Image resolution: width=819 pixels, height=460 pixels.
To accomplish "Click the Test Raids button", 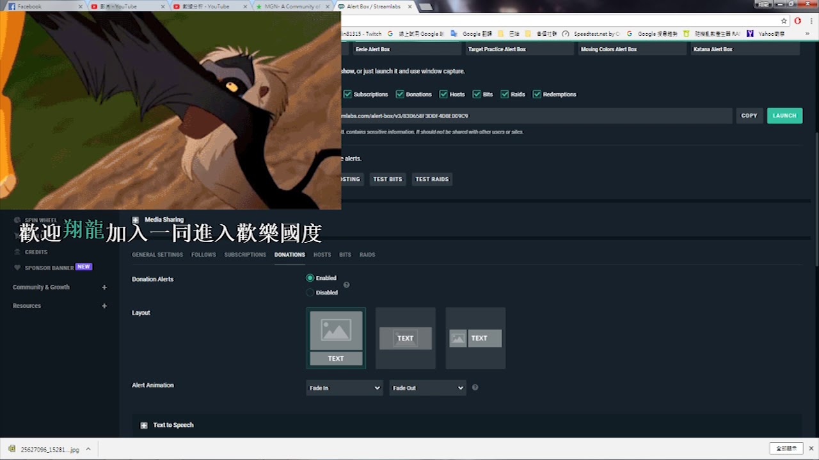I will point(432,180).
